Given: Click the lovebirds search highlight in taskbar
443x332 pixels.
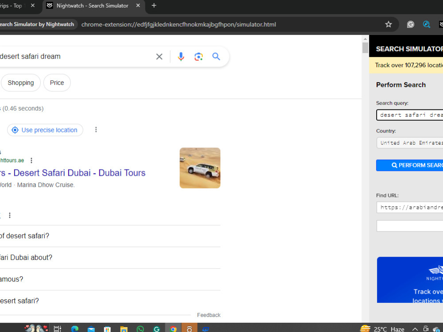Looking at the screenshot, I should click(x=36, y=328).
